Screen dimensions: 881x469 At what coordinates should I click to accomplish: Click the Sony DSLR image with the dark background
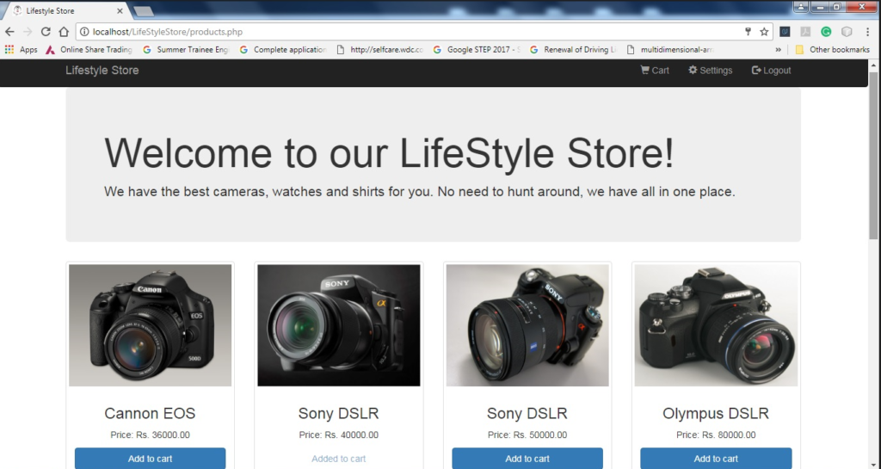339,325
